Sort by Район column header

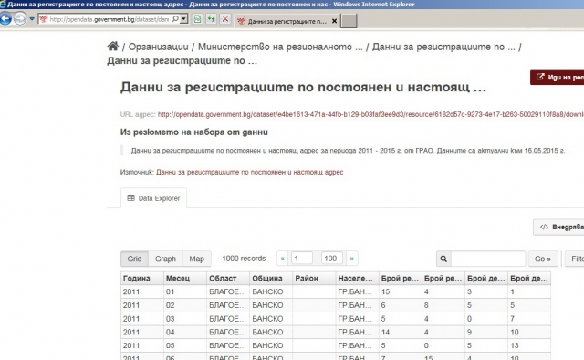point(314,279)
